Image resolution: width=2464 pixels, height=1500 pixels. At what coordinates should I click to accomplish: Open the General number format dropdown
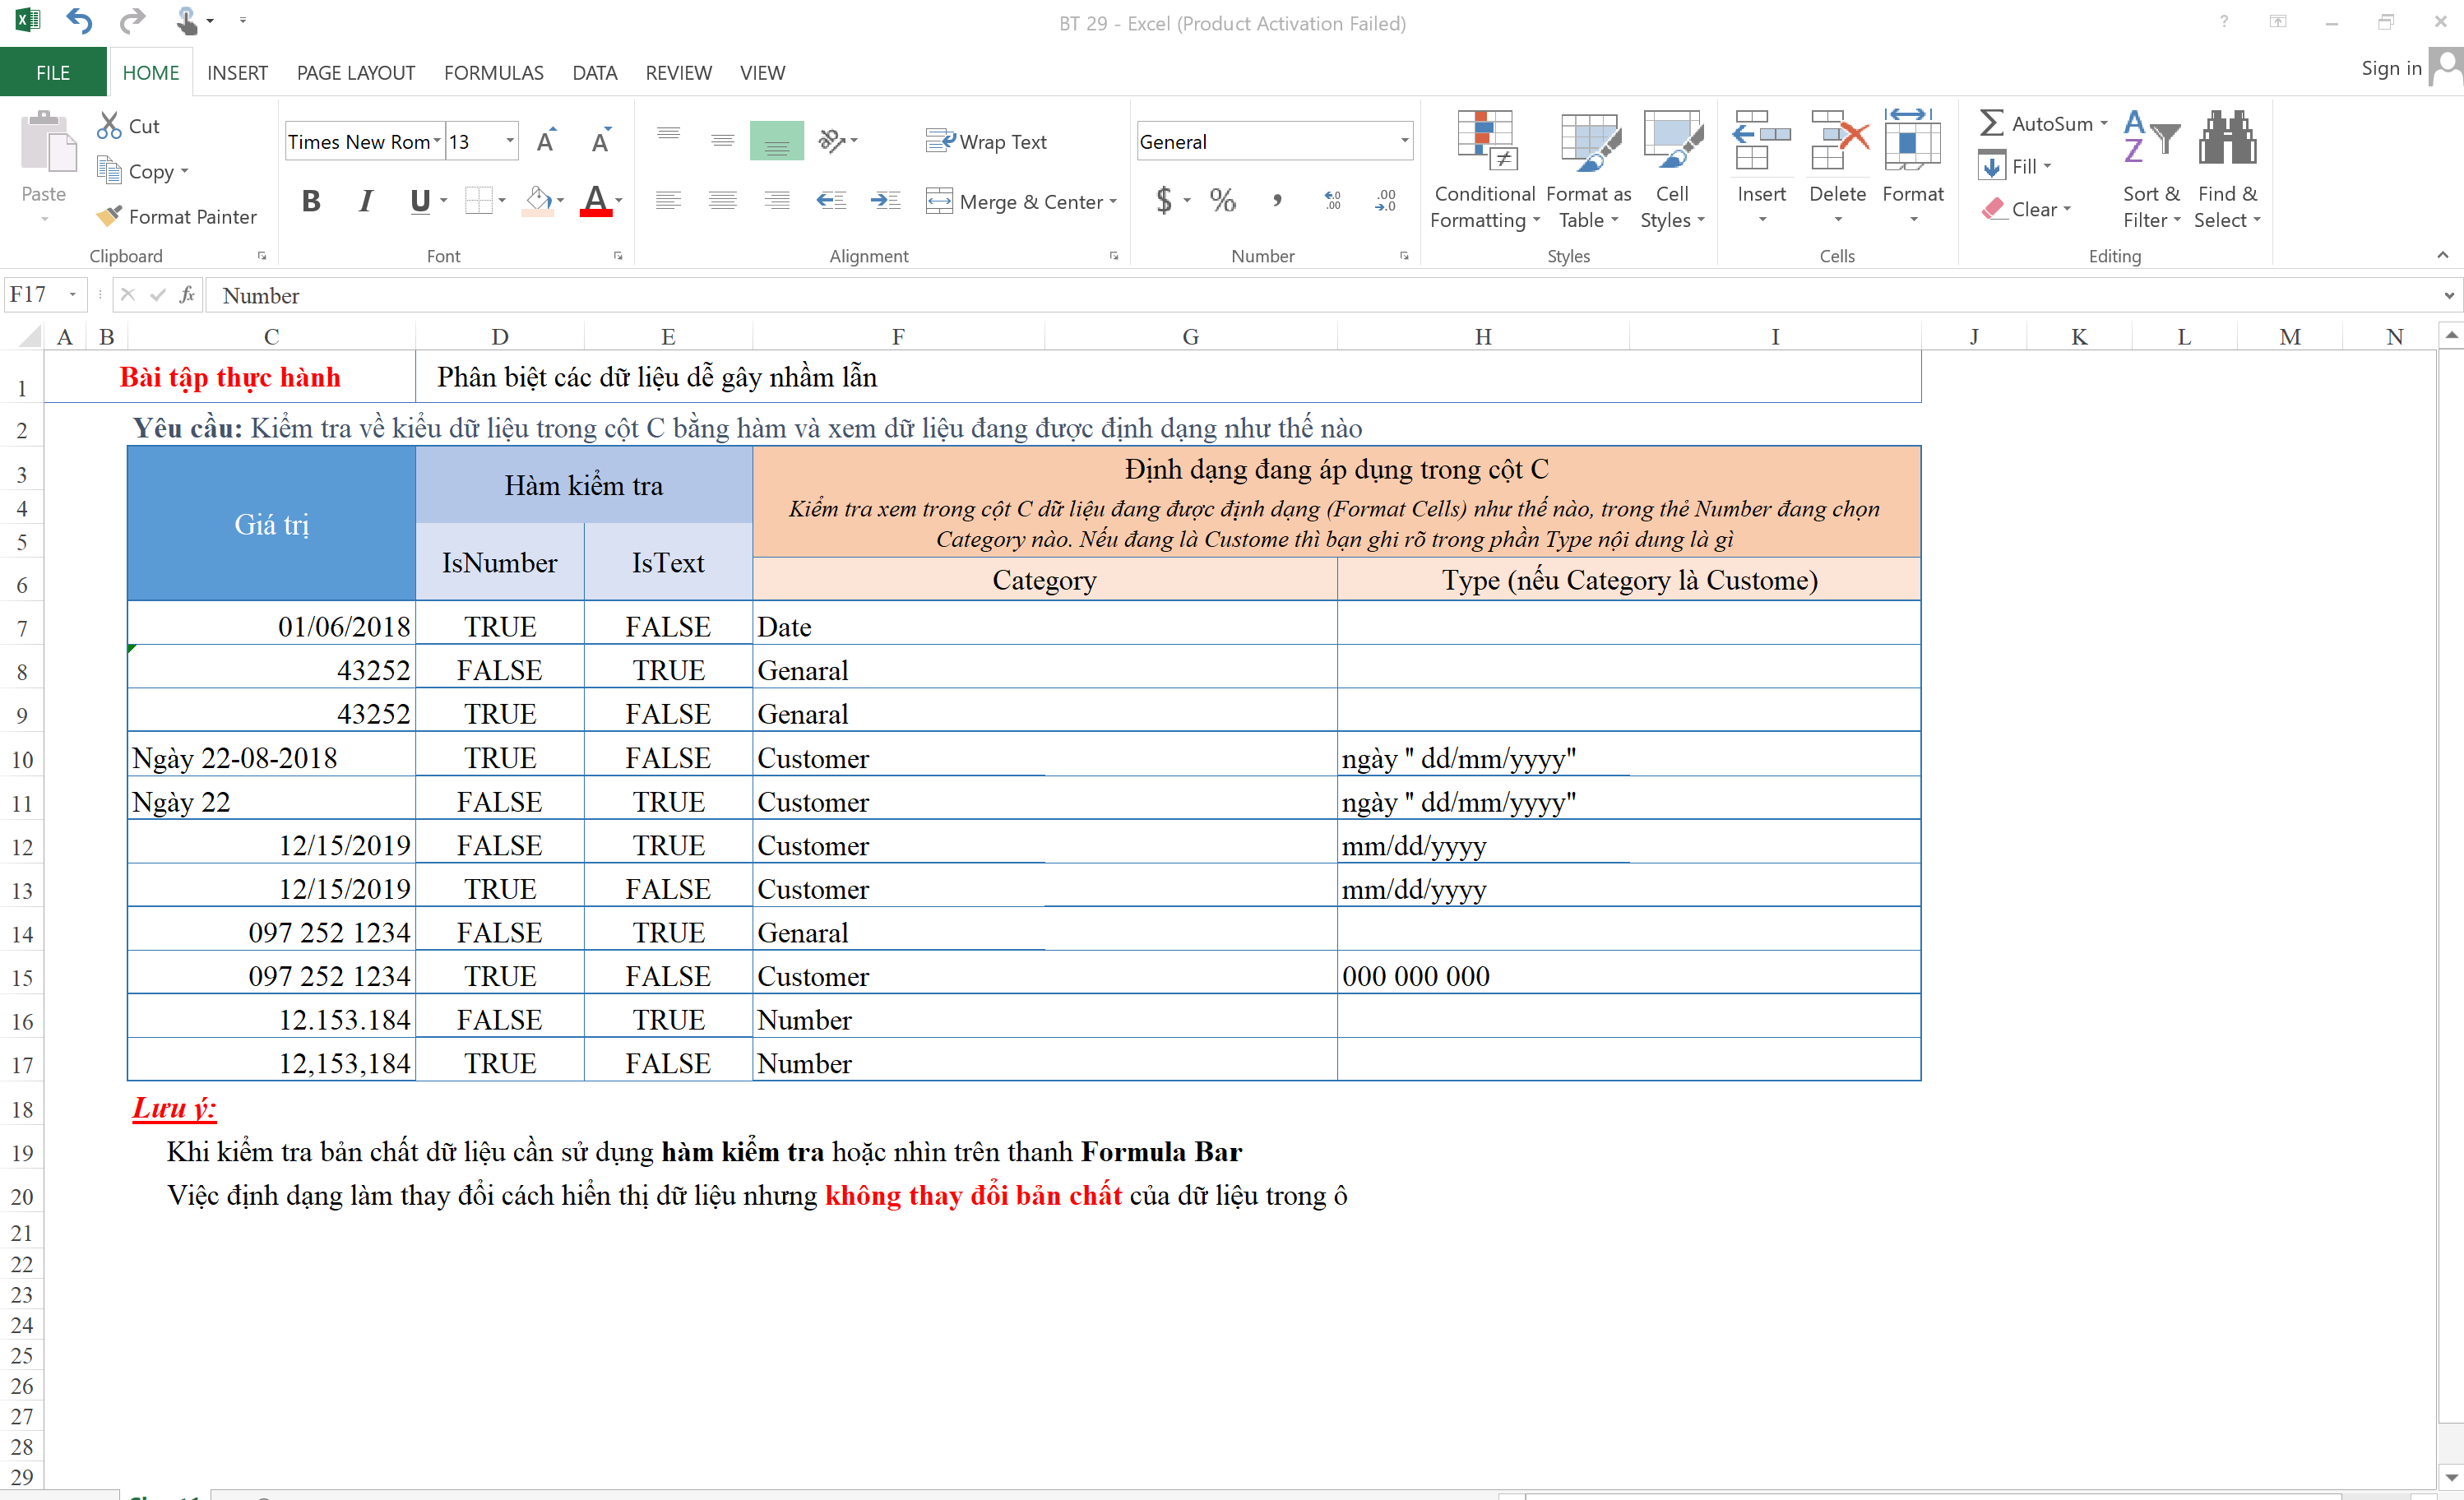pyautogui.click(x=1404, y=141)
